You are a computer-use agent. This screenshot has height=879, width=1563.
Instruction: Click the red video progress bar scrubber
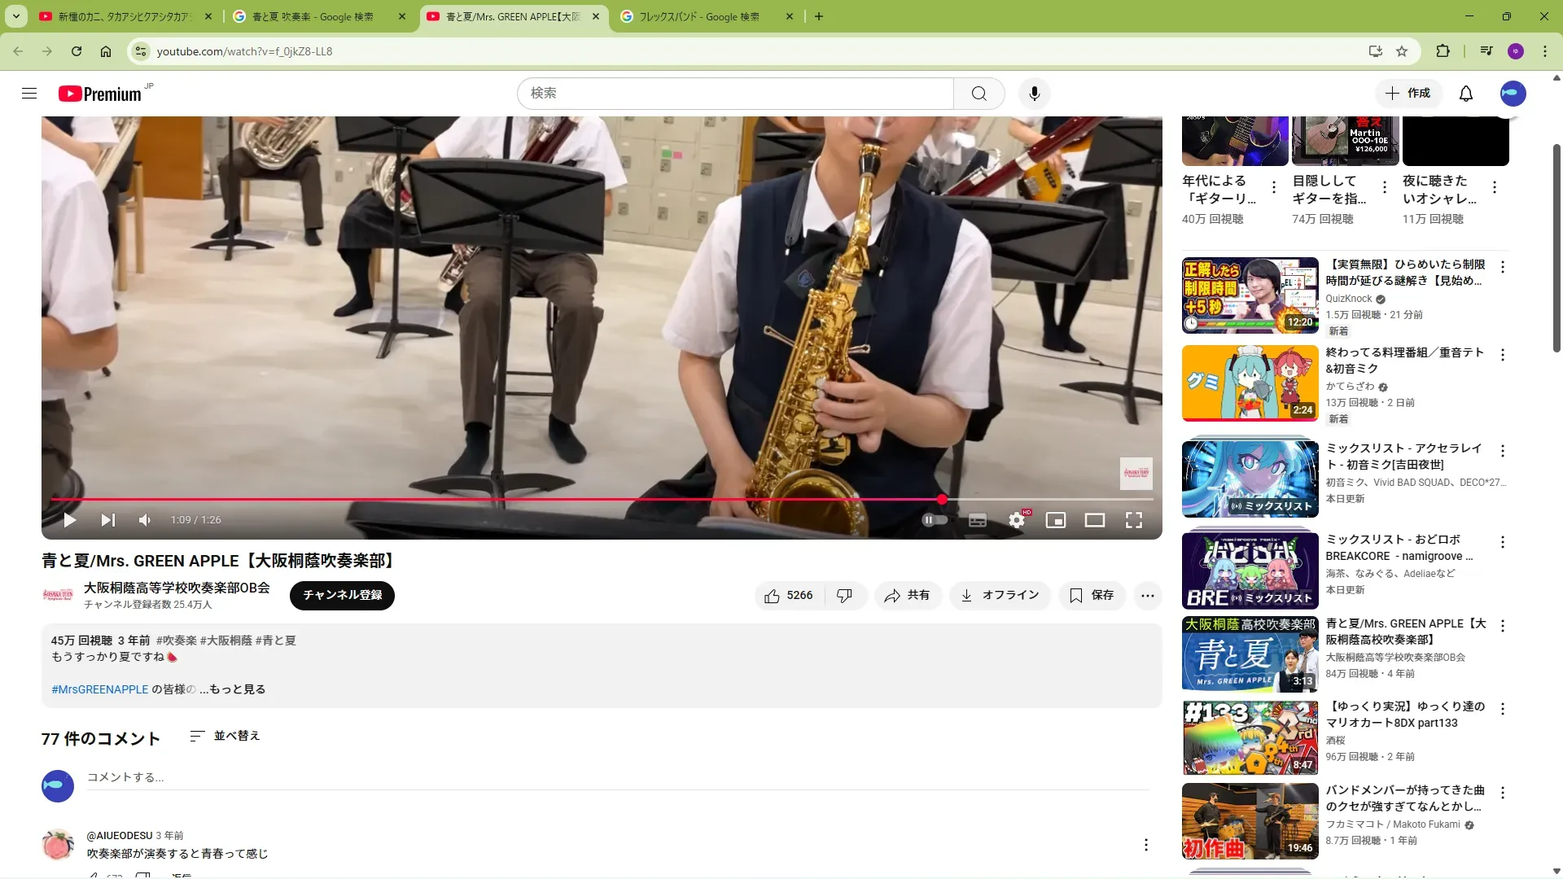pyautogui.click(x=942, y=499)
